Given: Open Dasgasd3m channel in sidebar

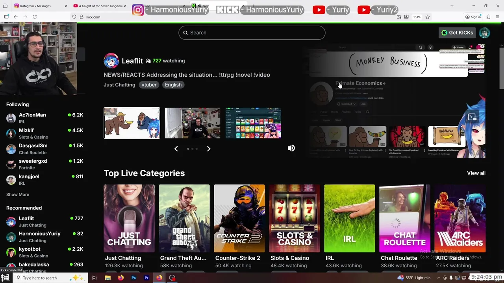Looking at the screenshot, I should pos(44,149).
